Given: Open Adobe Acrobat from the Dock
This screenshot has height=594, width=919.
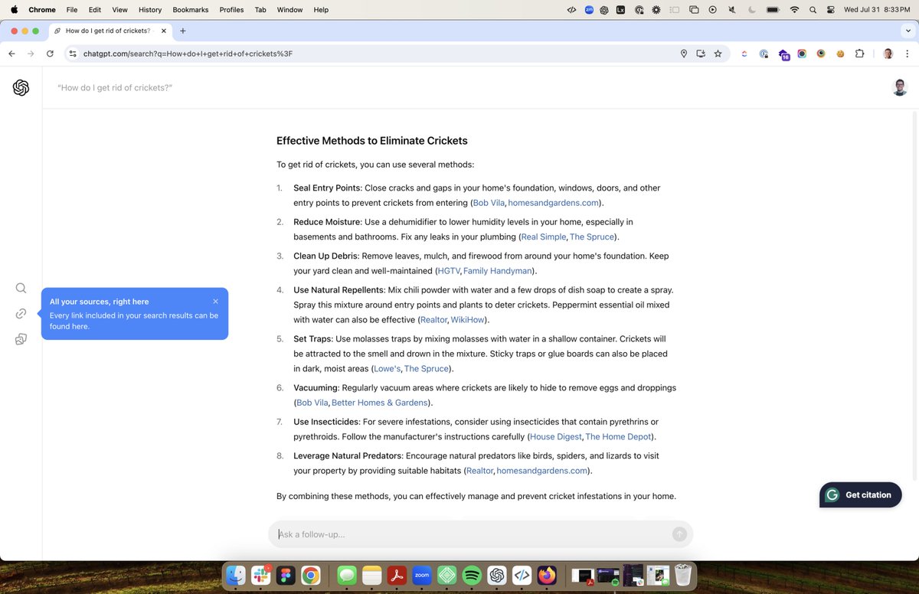Looking at the screenshot, I should [x=396, y=575].
